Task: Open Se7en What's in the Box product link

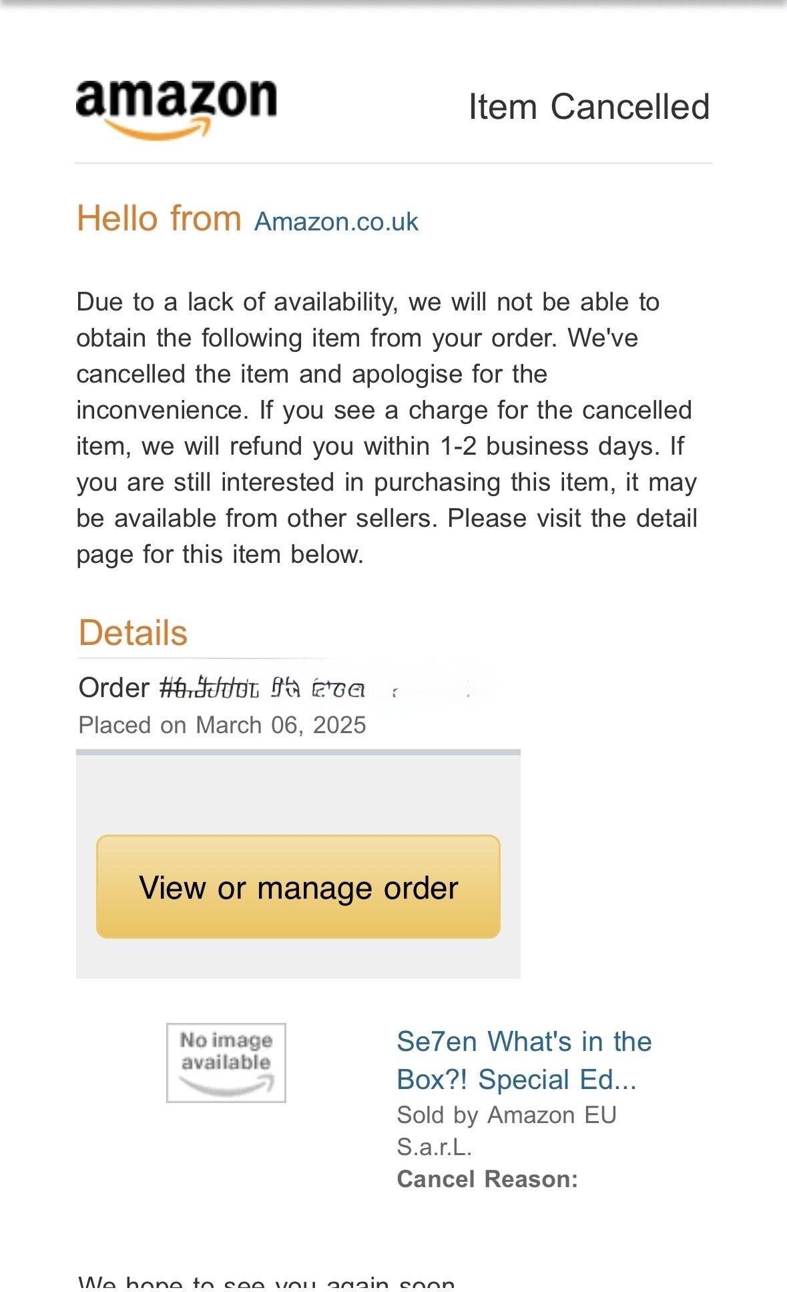Action: [x=523, y=1042]
